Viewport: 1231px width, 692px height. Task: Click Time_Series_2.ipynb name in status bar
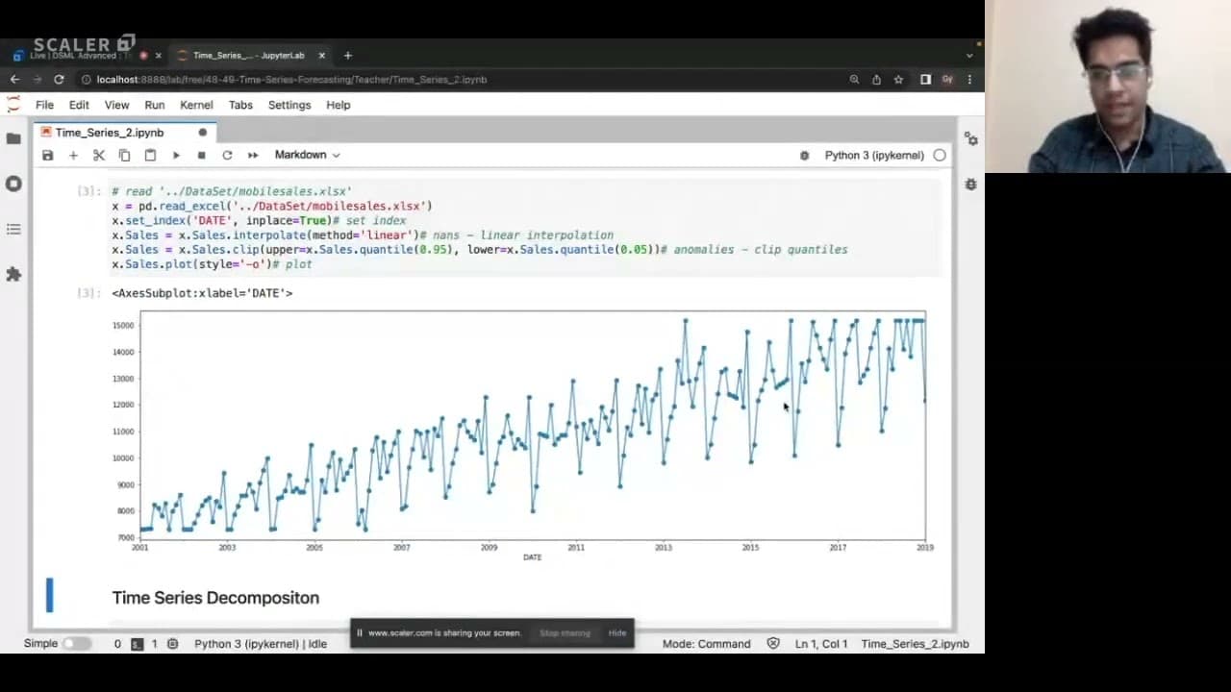(x=915, y=644)
